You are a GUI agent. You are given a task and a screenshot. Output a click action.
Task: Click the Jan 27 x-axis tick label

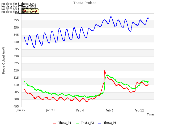tap(21, 110)
